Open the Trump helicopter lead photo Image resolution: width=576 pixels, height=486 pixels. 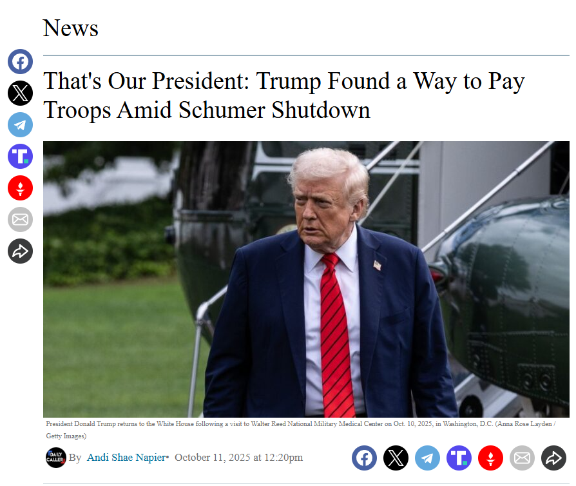306,279
